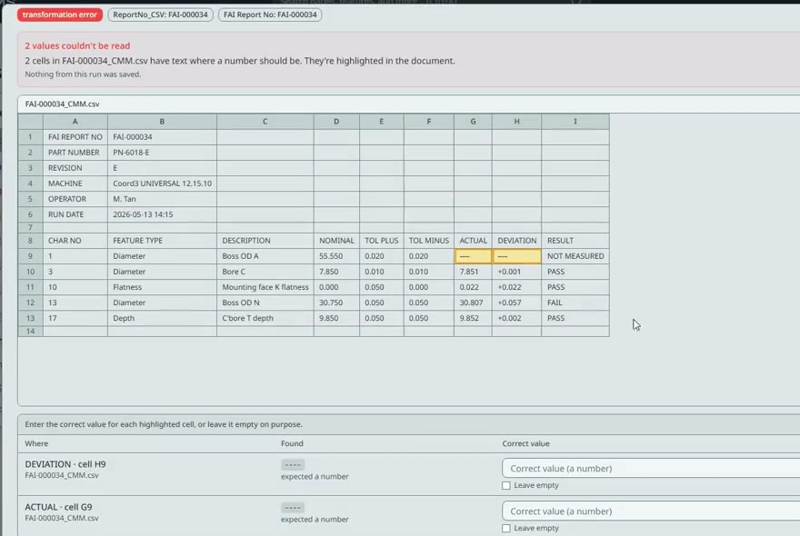Focus the correct value field for DEVIATION H9
The width and height of the screenshot is (800, 536).
[x=651, y=468]
